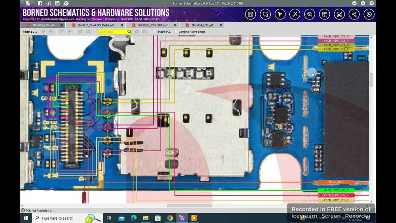Open the Windows Start menu

click(25, 218)
